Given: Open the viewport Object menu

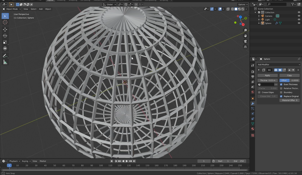Looking at the screenshot, I should pyautogui.click(x=48, y=9).
